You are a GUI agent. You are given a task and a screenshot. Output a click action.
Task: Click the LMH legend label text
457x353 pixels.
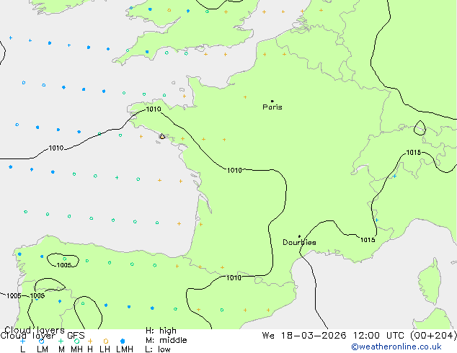click(125, 349)
